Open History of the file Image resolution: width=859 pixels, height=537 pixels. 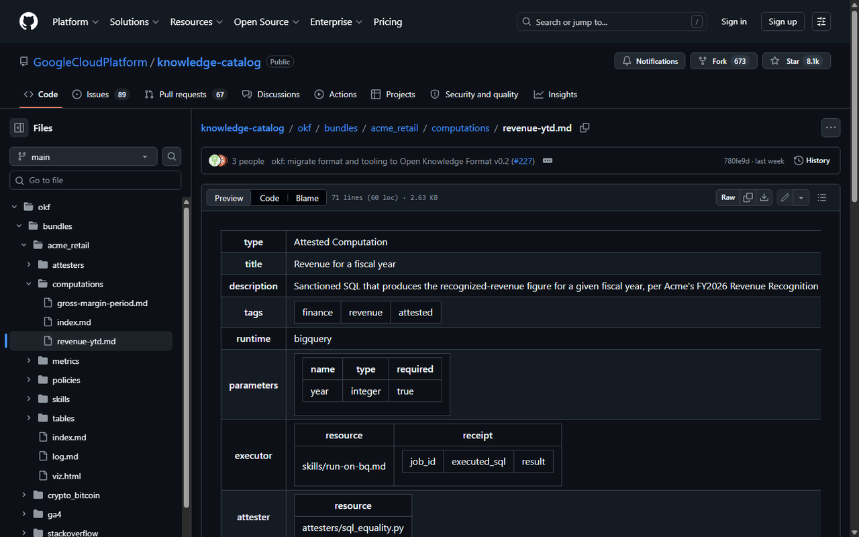tap(812, 161)
